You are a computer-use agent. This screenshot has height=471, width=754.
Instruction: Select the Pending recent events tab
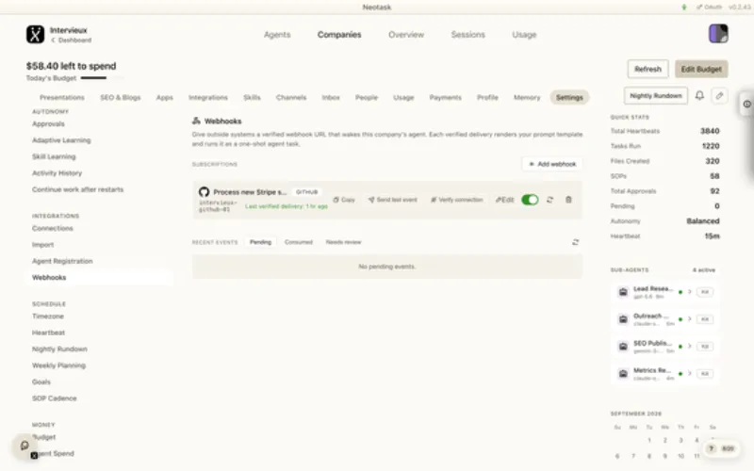260,242
